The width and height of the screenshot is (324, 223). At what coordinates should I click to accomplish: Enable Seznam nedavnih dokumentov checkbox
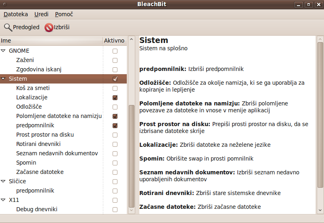coord(115,154)
